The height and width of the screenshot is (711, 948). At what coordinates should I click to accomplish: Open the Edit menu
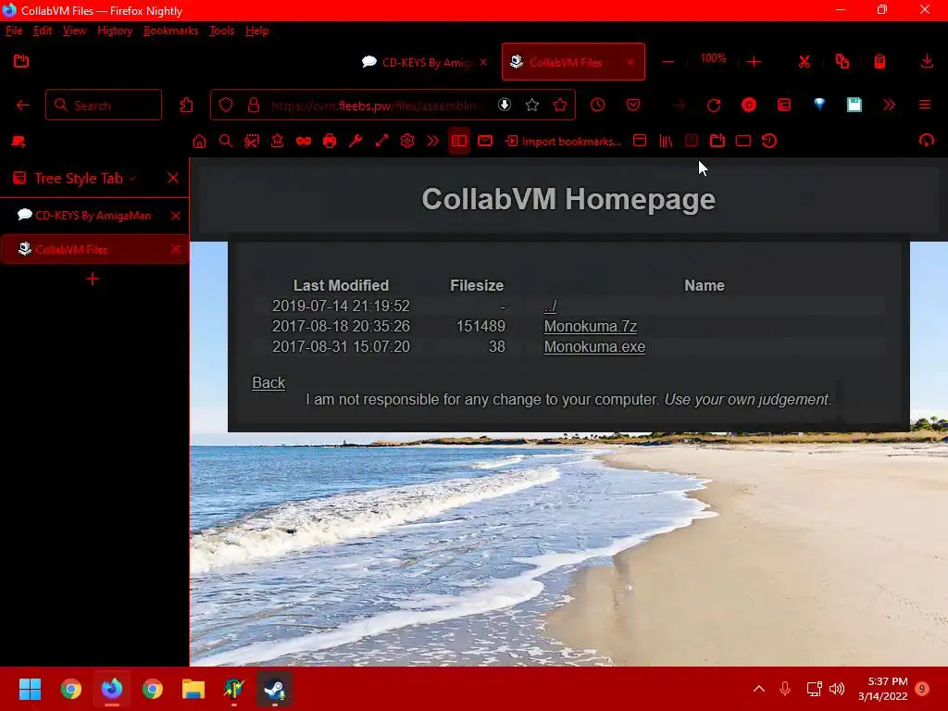pyautogui.click(x=43, y=31)
